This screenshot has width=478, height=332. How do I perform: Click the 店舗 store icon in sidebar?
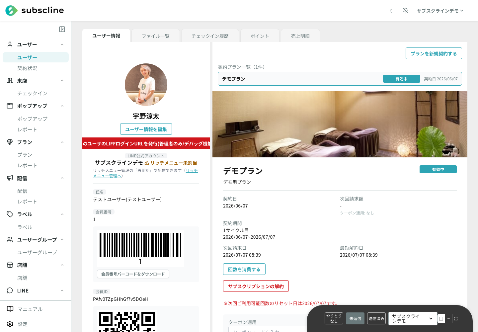click(10, 265)
